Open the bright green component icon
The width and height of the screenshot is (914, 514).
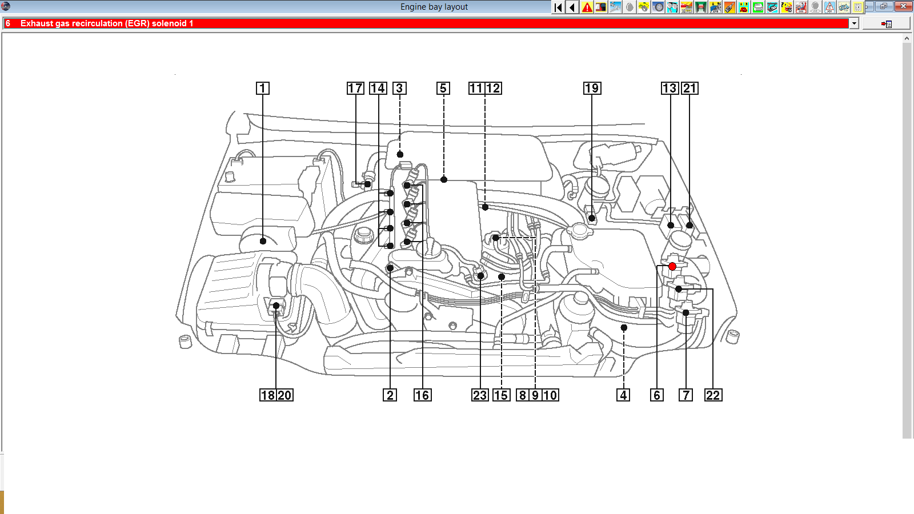[x=758, y=7]
